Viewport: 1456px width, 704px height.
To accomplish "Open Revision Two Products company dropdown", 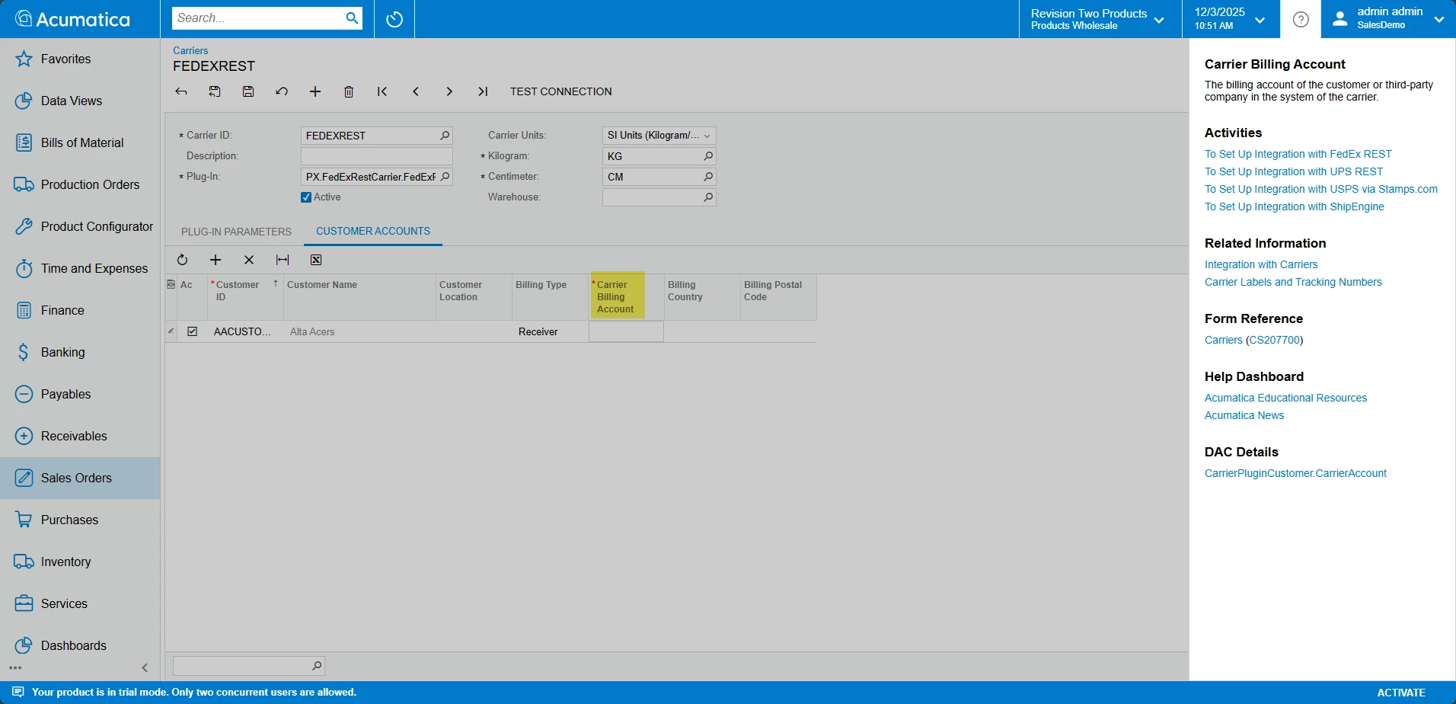I will 1100,19.
